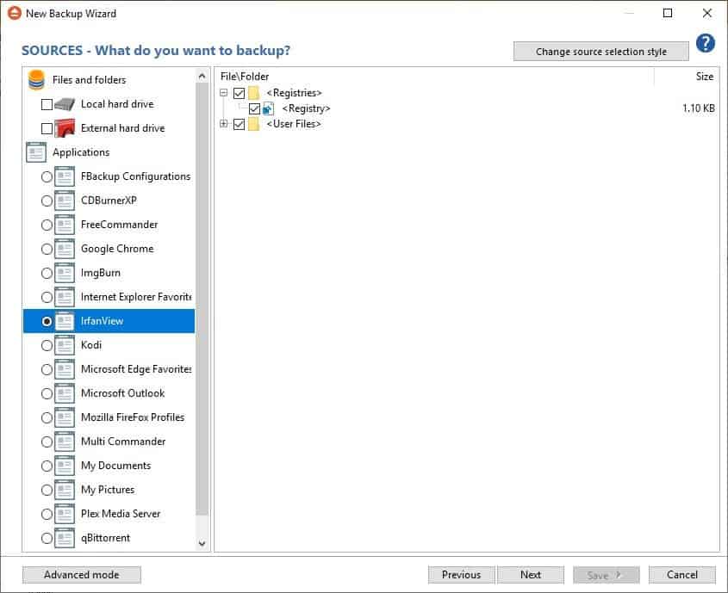
Task: Click the File\Folder column header
Action: click(x=245, y=77)
